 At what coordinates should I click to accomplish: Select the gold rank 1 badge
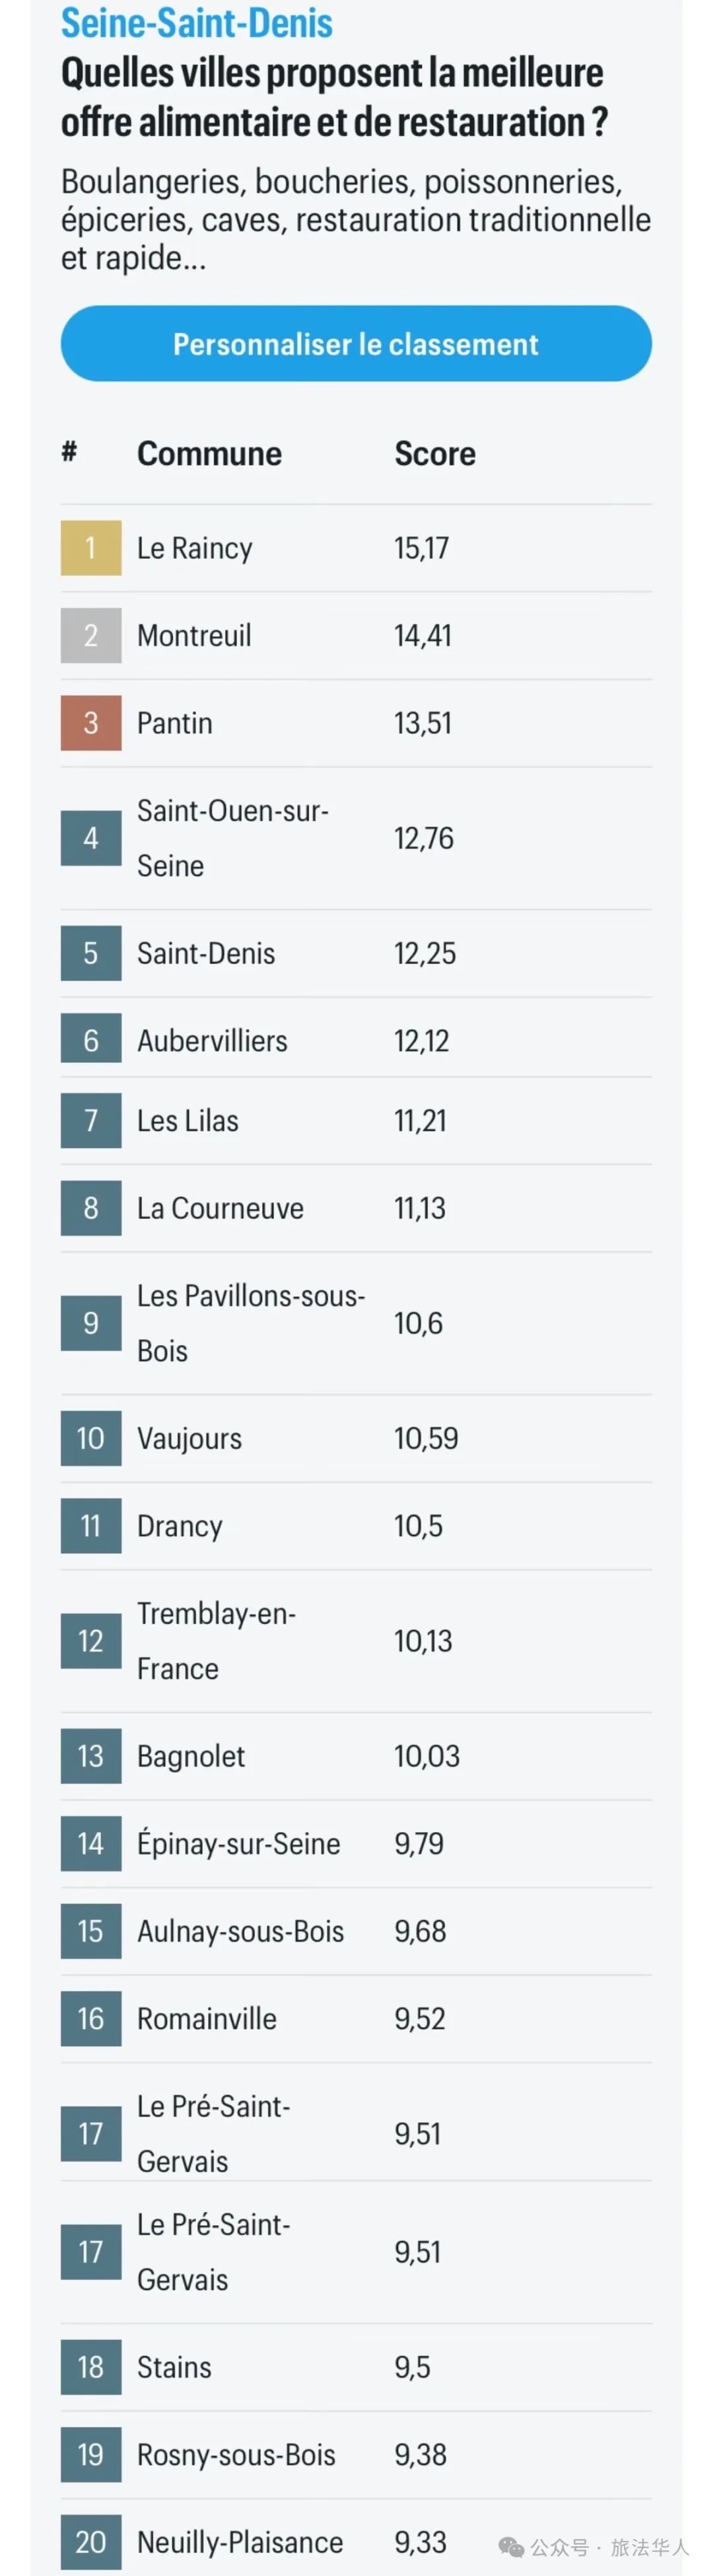91,548
